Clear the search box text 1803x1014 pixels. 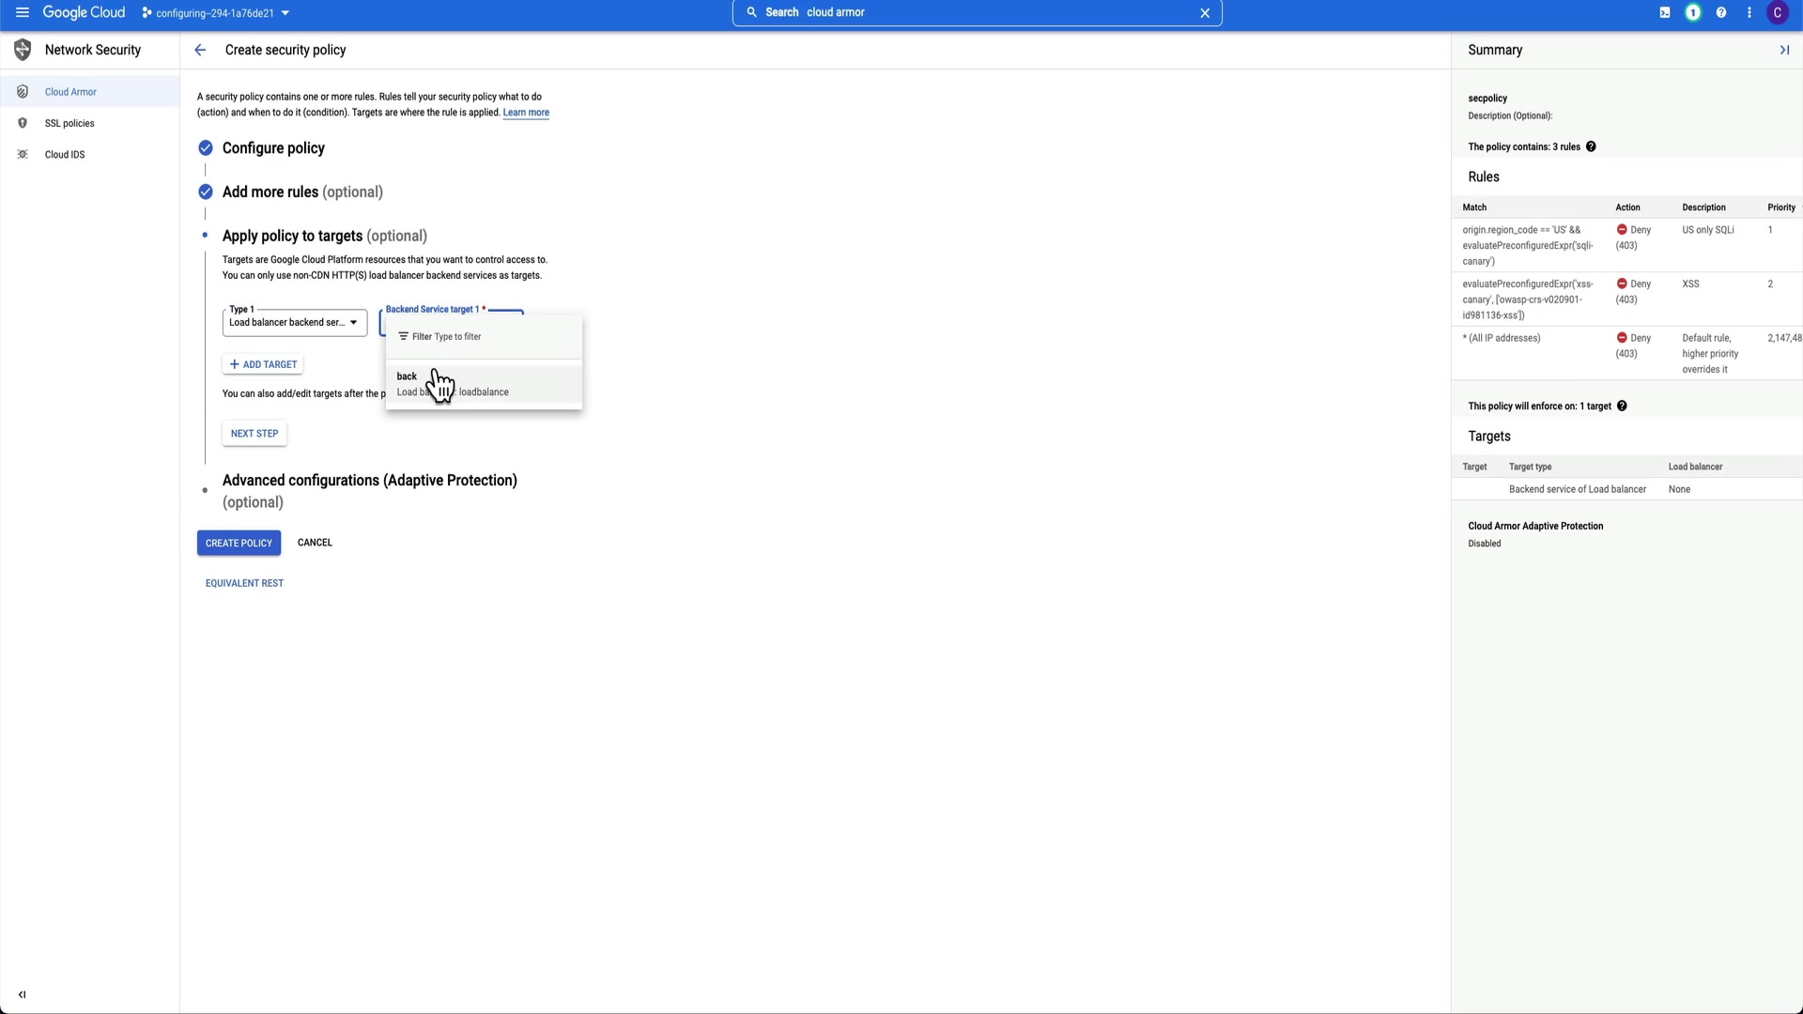(x=1205, y=13)
